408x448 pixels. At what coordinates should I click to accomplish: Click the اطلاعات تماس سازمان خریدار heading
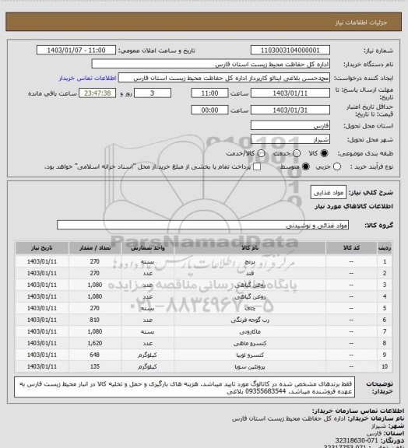358,411
